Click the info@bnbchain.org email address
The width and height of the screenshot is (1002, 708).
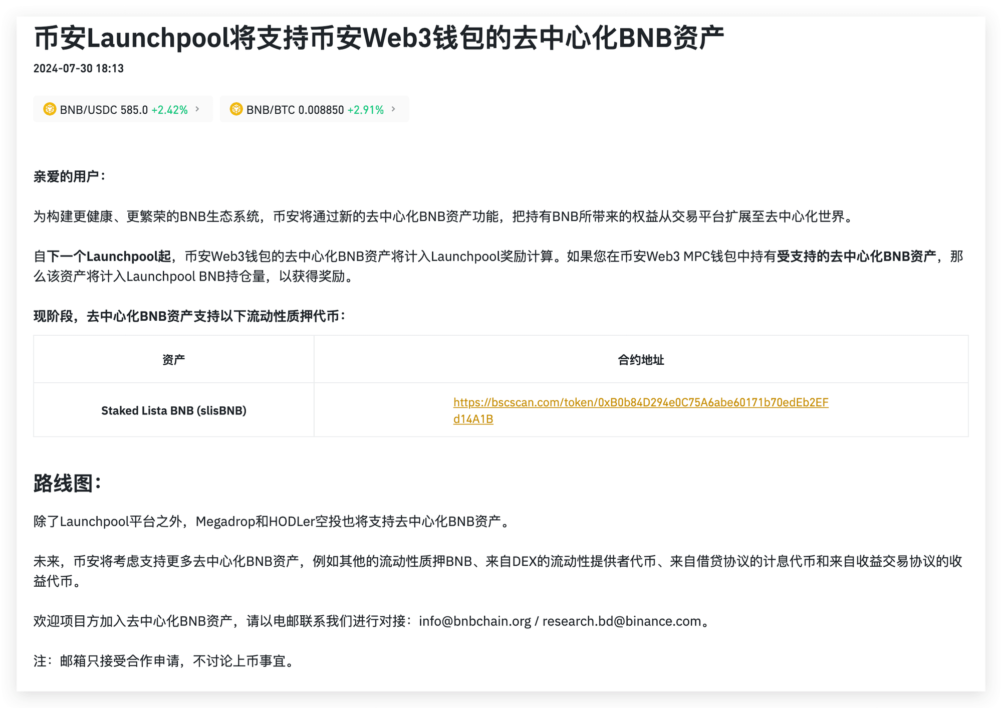[x=475, y=621]
